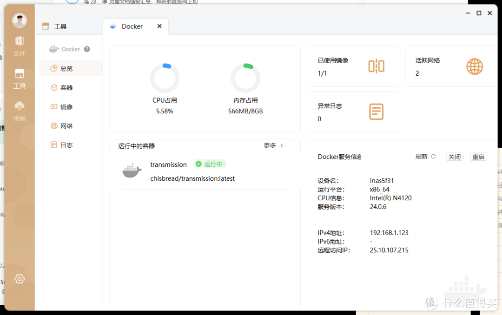The image size is (502, 315).
Task: Click 重启 to restart Docker
Action: pyautogui.click(x=478, y=157)
